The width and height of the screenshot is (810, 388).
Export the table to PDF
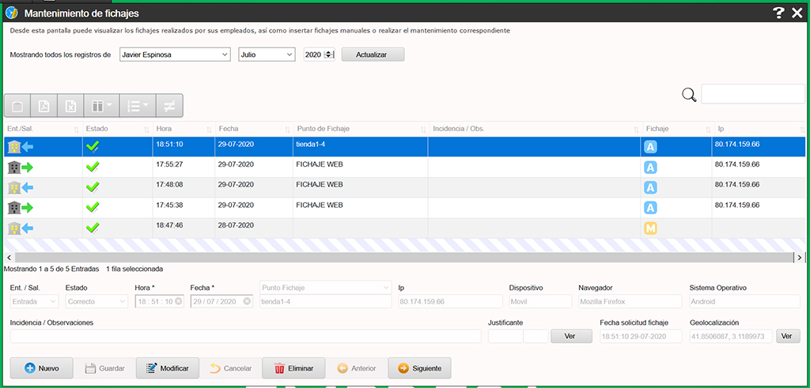click(45, 106)
